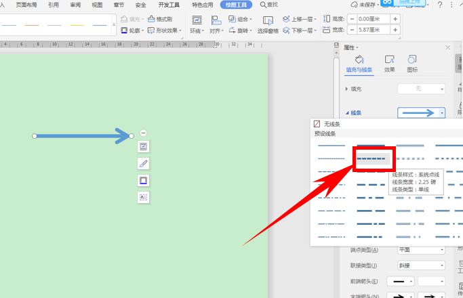Viewport: 463px width, 298px height.
Task: Expand the shape styles gallery
Action: pyautogui.click(x=114, y=25)
